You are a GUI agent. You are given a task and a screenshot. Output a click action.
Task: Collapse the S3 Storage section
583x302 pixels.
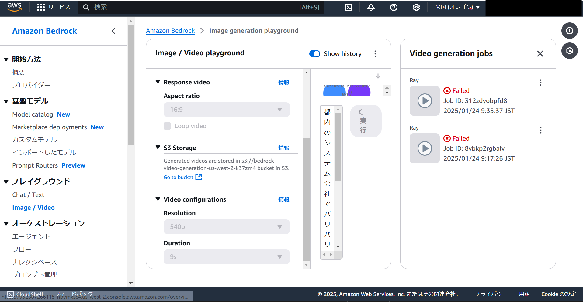pyautogui.click(x=158, y=148)
